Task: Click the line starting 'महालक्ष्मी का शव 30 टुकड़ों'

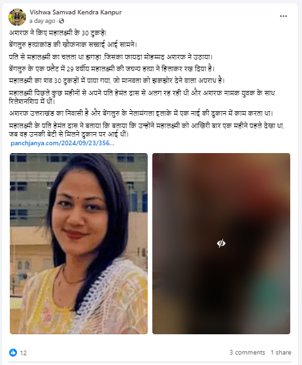Action: tap(117, 80)
